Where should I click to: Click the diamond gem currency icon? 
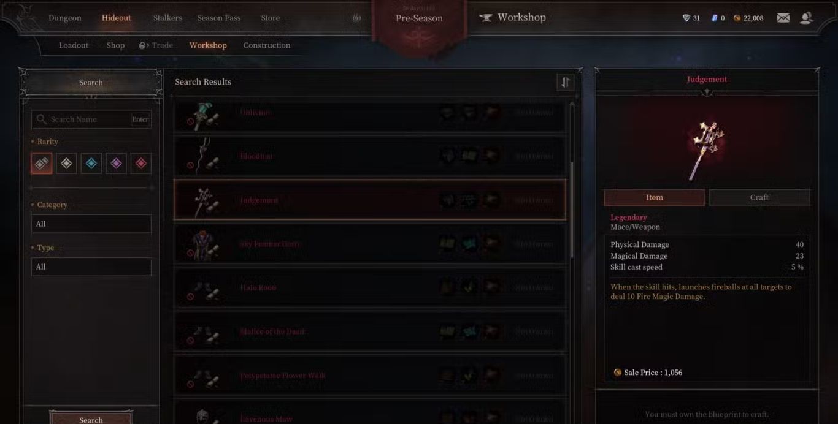(x=686, y=18)
